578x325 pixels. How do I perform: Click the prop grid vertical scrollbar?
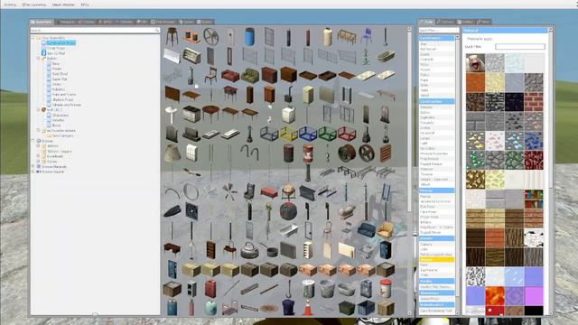click(x=409, y=172)
